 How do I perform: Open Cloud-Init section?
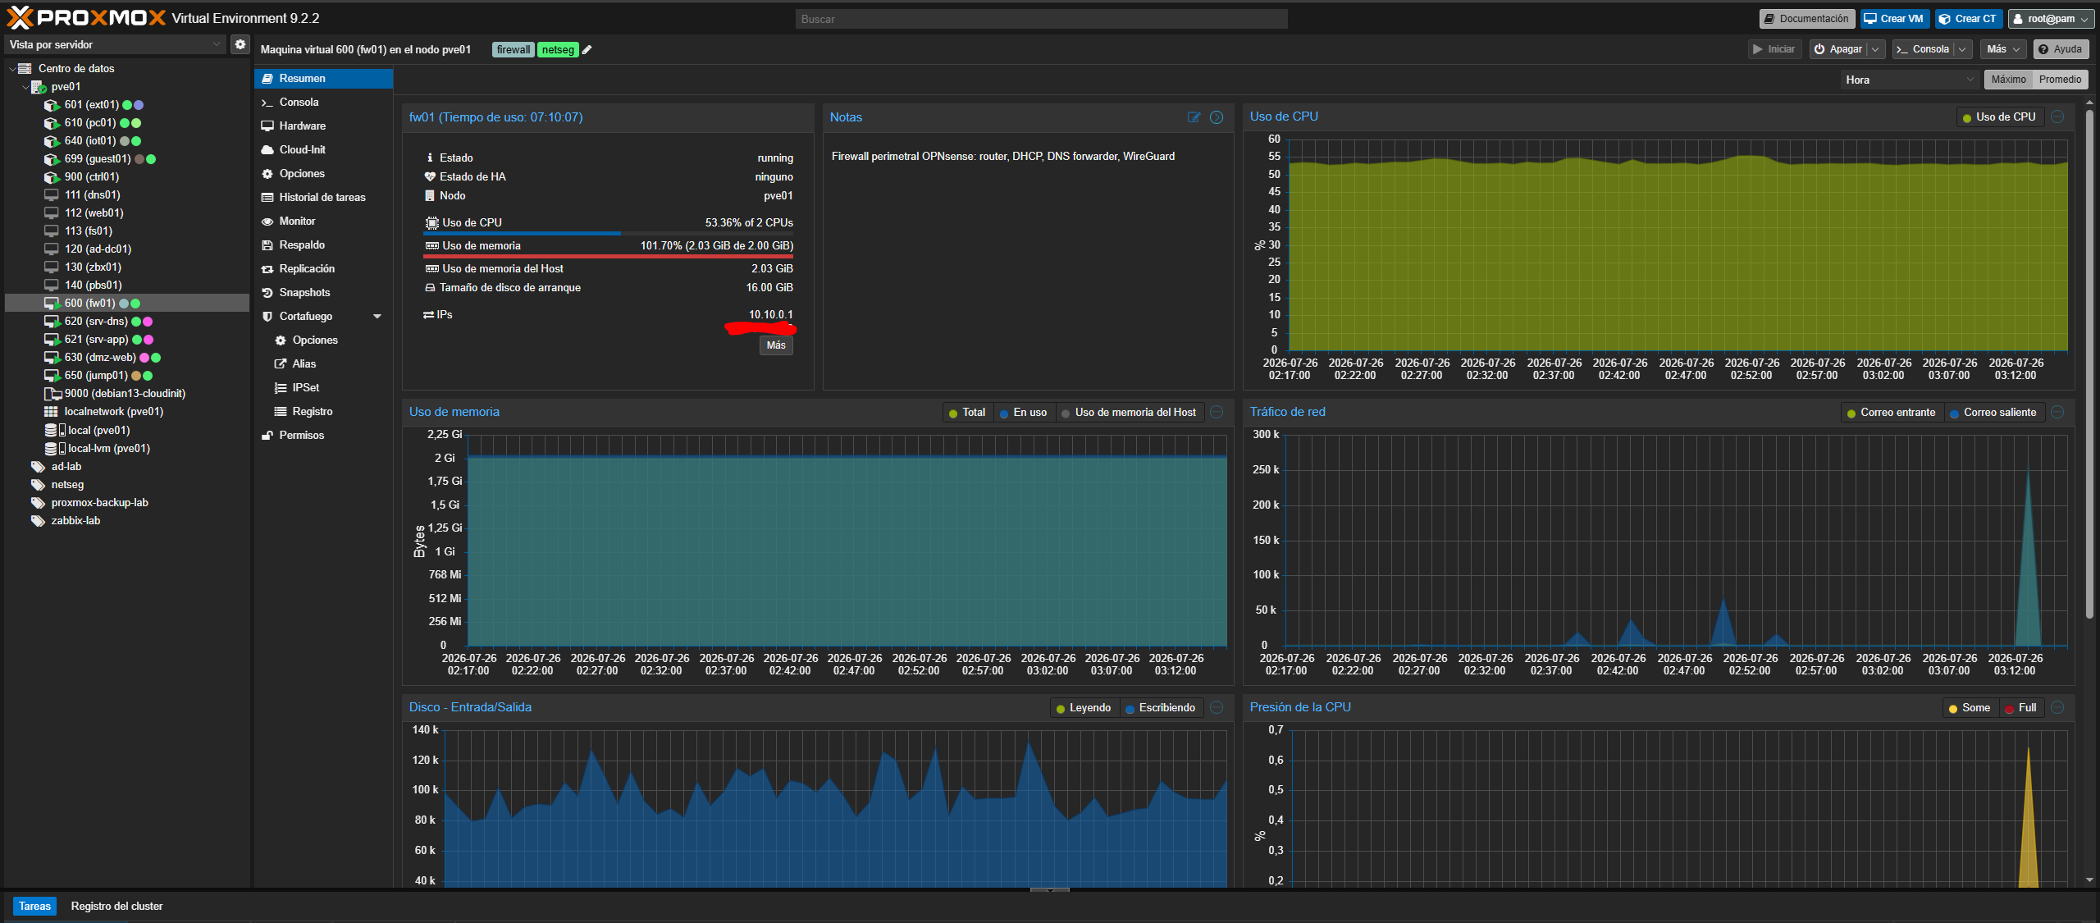(x=323, y=149)
